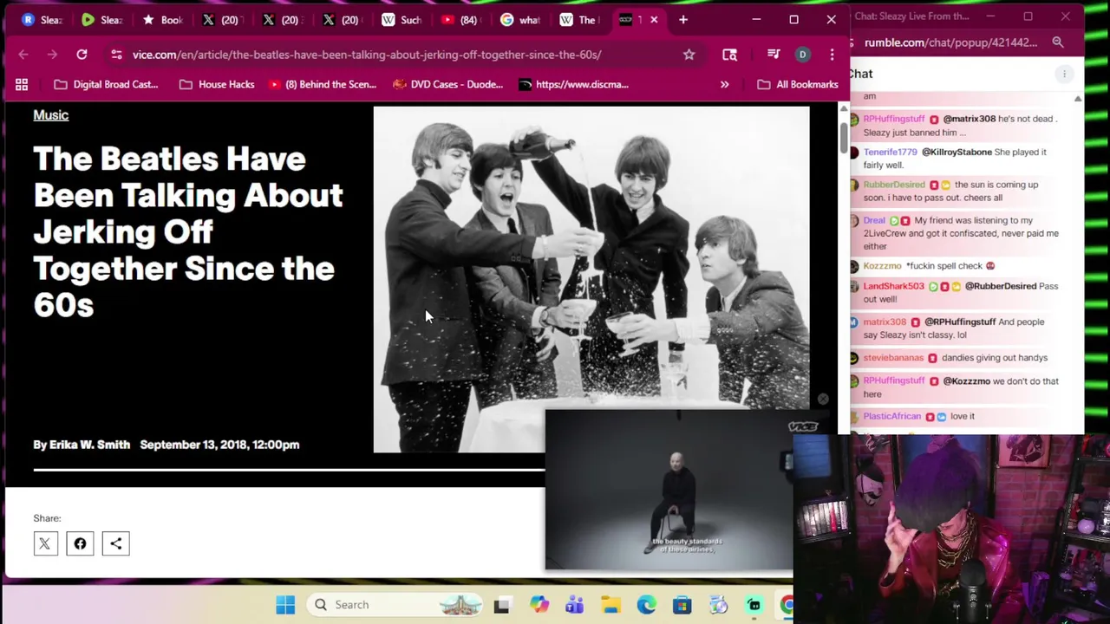The height and width of the screenshot is (624, 1110).
Task: Click the PlasticAfrican username in chat
Action: pyautogui.click(x=892, y=416)
